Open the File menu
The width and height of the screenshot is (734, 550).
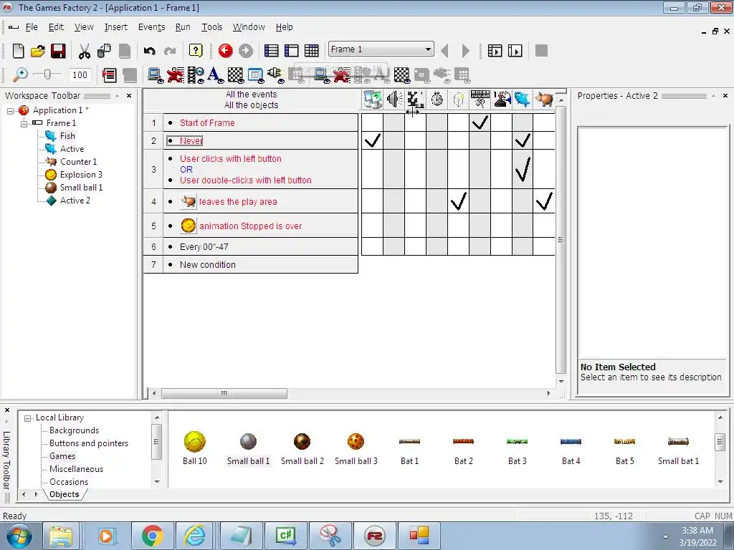32,27
